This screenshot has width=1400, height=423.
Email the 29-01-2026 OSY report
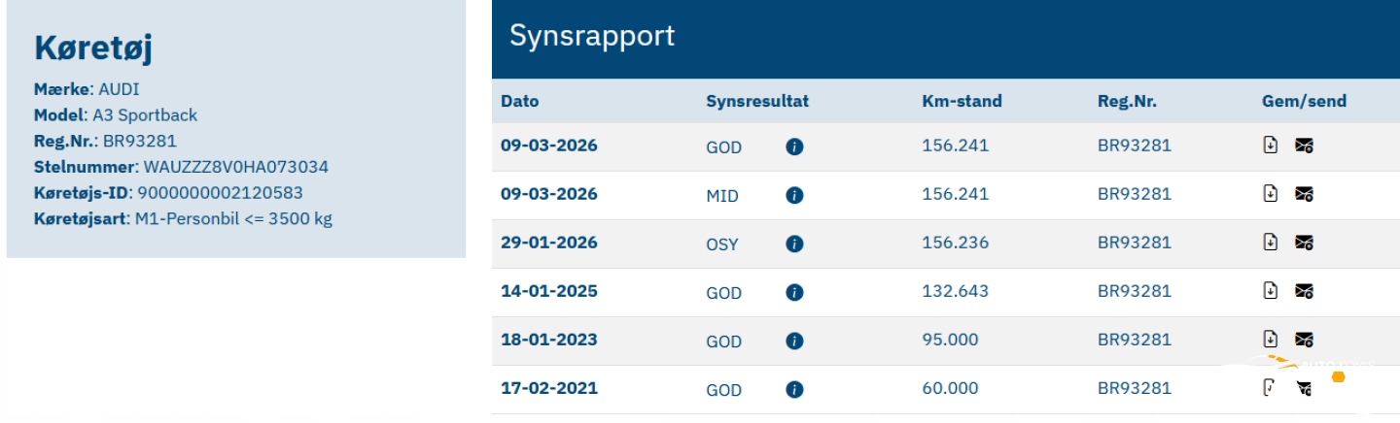(x=1305, y=243)
